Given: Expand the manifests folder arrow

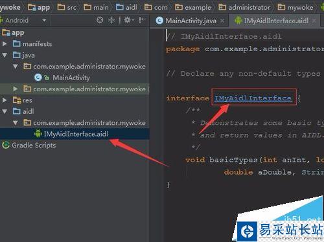Looking at the screenshot, I should tap(5, 44).
